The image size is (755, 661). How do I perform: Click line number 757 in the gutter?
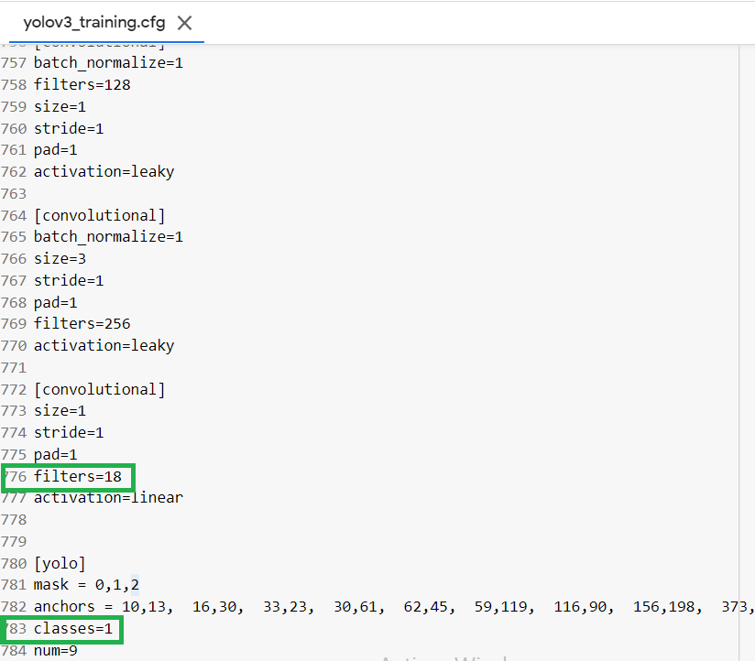tap(14, 62)
